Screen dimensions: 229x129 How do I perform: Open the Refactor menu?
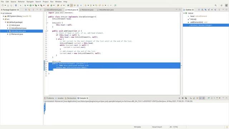click(21, 1)
